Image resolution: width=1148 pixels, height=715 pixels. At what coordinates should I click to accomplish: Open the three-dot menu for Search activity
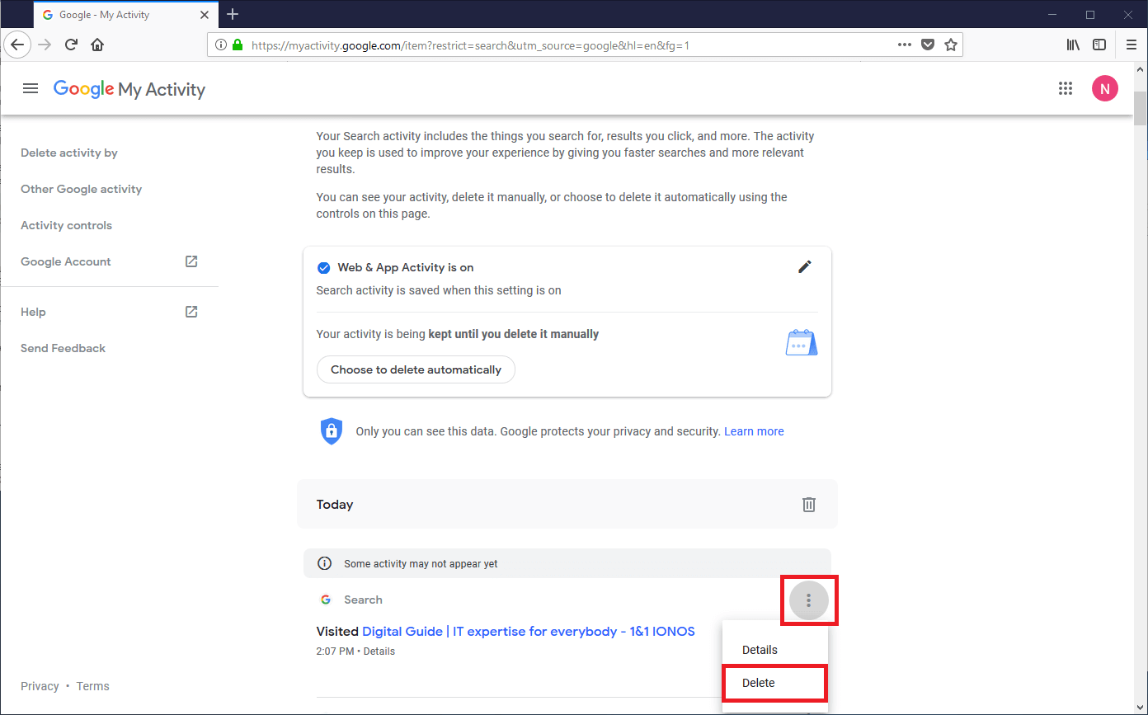808,600
